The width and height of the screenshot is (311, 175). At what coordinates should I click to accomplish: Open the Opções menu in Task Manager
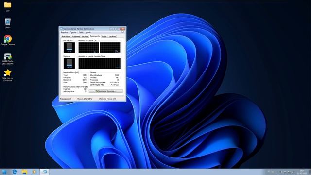(73, 32)
